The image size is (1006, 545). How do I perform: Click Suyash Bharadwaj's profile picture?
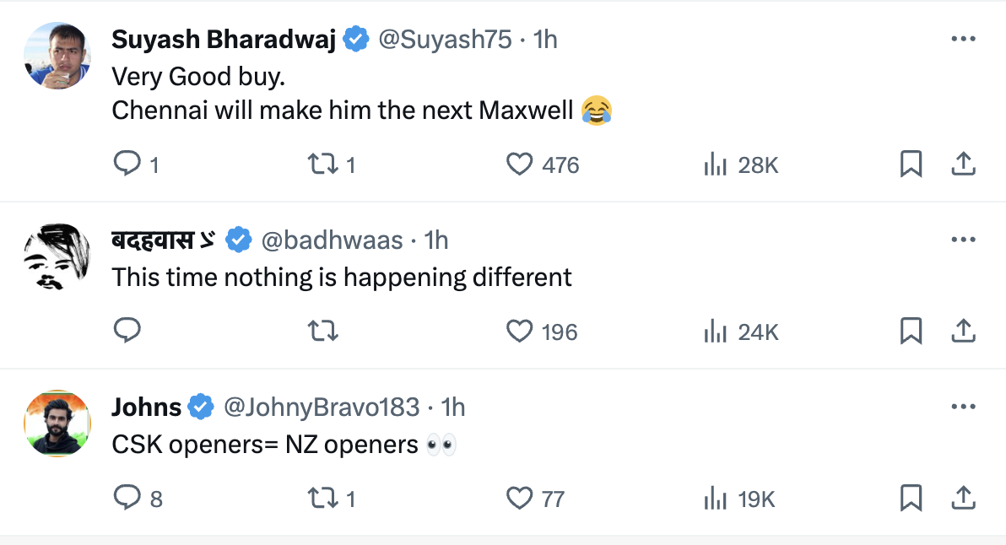(x=57, y=56)
